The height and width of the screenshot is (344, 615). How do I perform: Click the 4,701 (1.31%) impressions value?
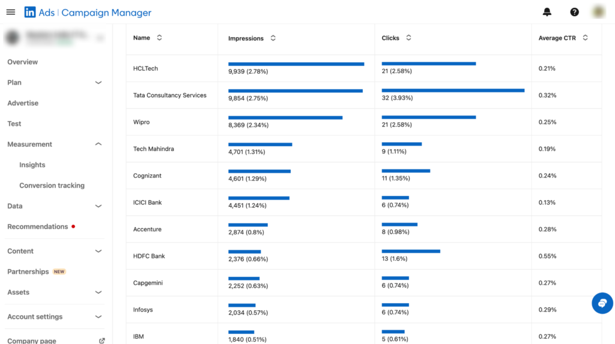pos(246,152)
